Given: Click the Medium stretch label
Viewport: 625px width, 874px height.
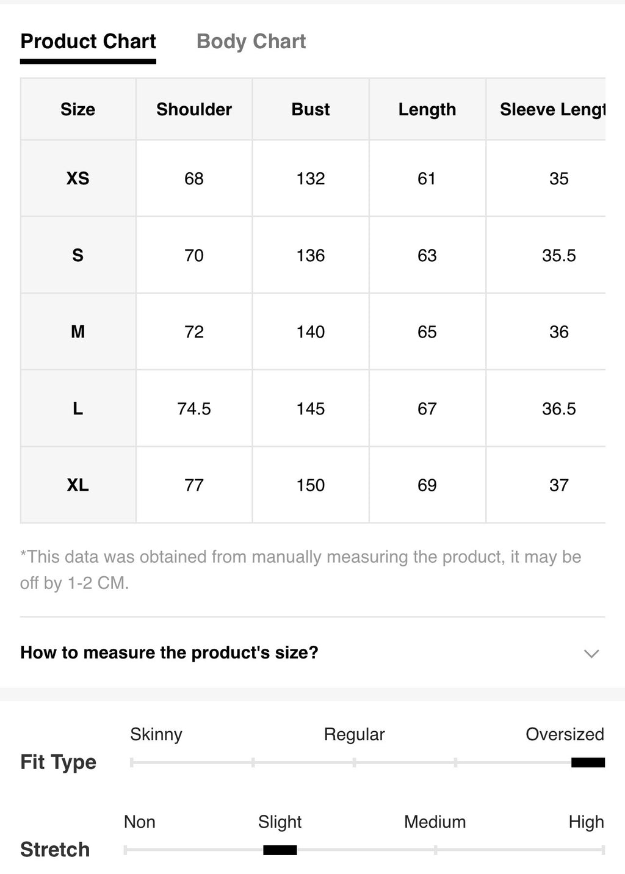Looking at the screenshot, I should coord(435,822).
